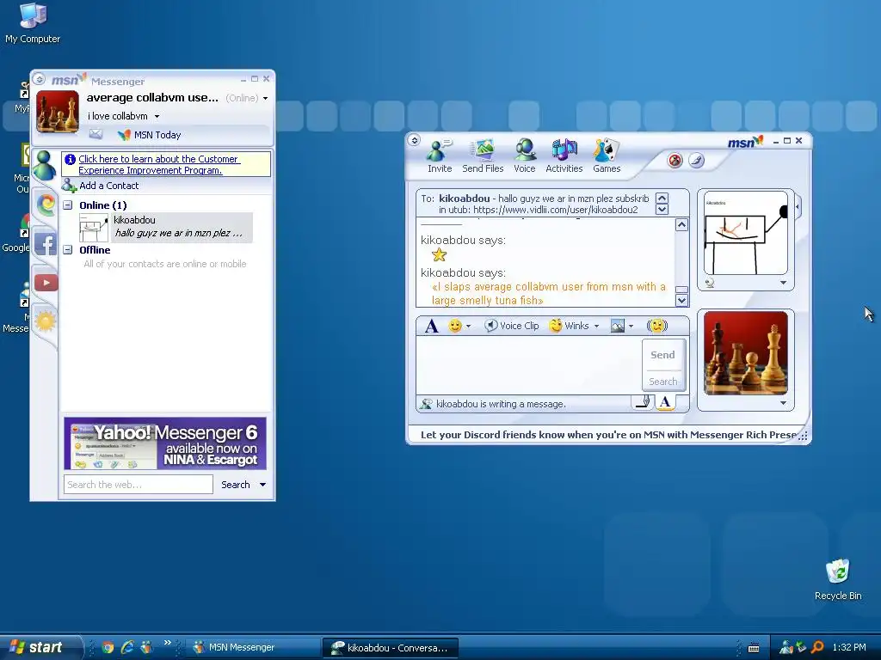Change font using the letter A icon
This screenshot has width=881, height=660.
(432, 326)
